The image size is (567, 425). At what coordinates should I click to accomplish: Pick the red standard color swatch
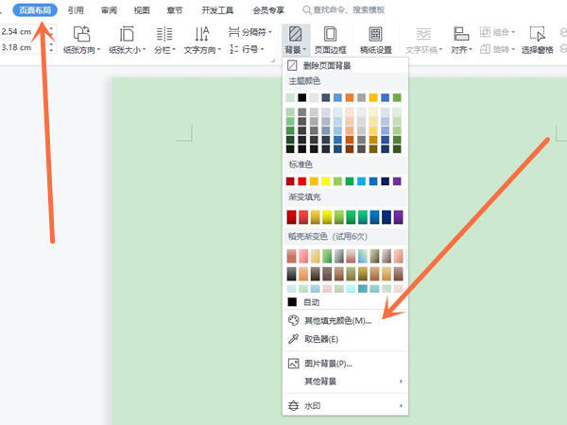(x=301, y=180)
